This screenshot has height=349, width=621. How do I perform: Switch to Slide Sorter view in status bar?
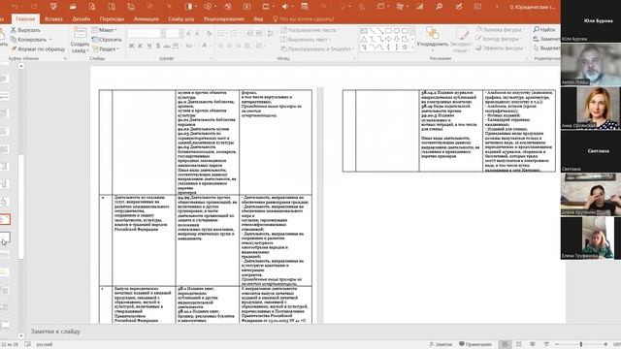click(519, 344)
